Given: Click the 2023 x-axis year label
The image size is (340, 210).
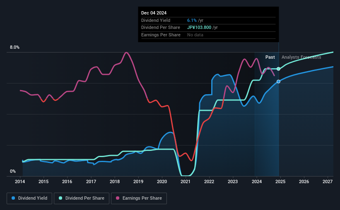Looking at the screenshot, I should click(233, 181).
